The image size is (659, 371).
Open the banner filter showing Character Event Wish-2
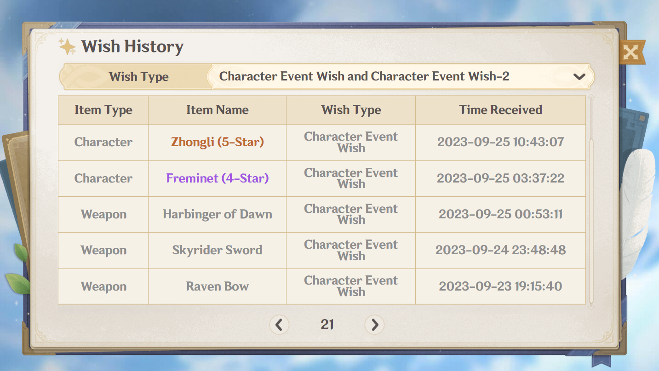(400, 76)
